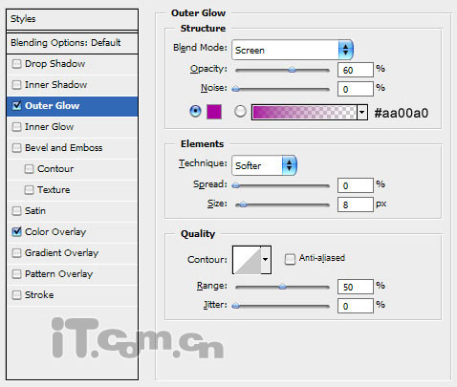The height and width of the screenshot is (387, 457).
Task: Expand the gradient picker dropdown arrow
Action: click(362, 112)
